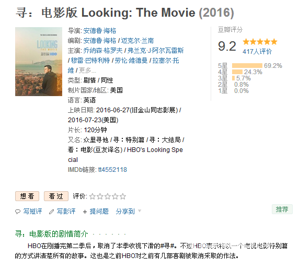Click the plus icon beside 提问题

(85, 212)
